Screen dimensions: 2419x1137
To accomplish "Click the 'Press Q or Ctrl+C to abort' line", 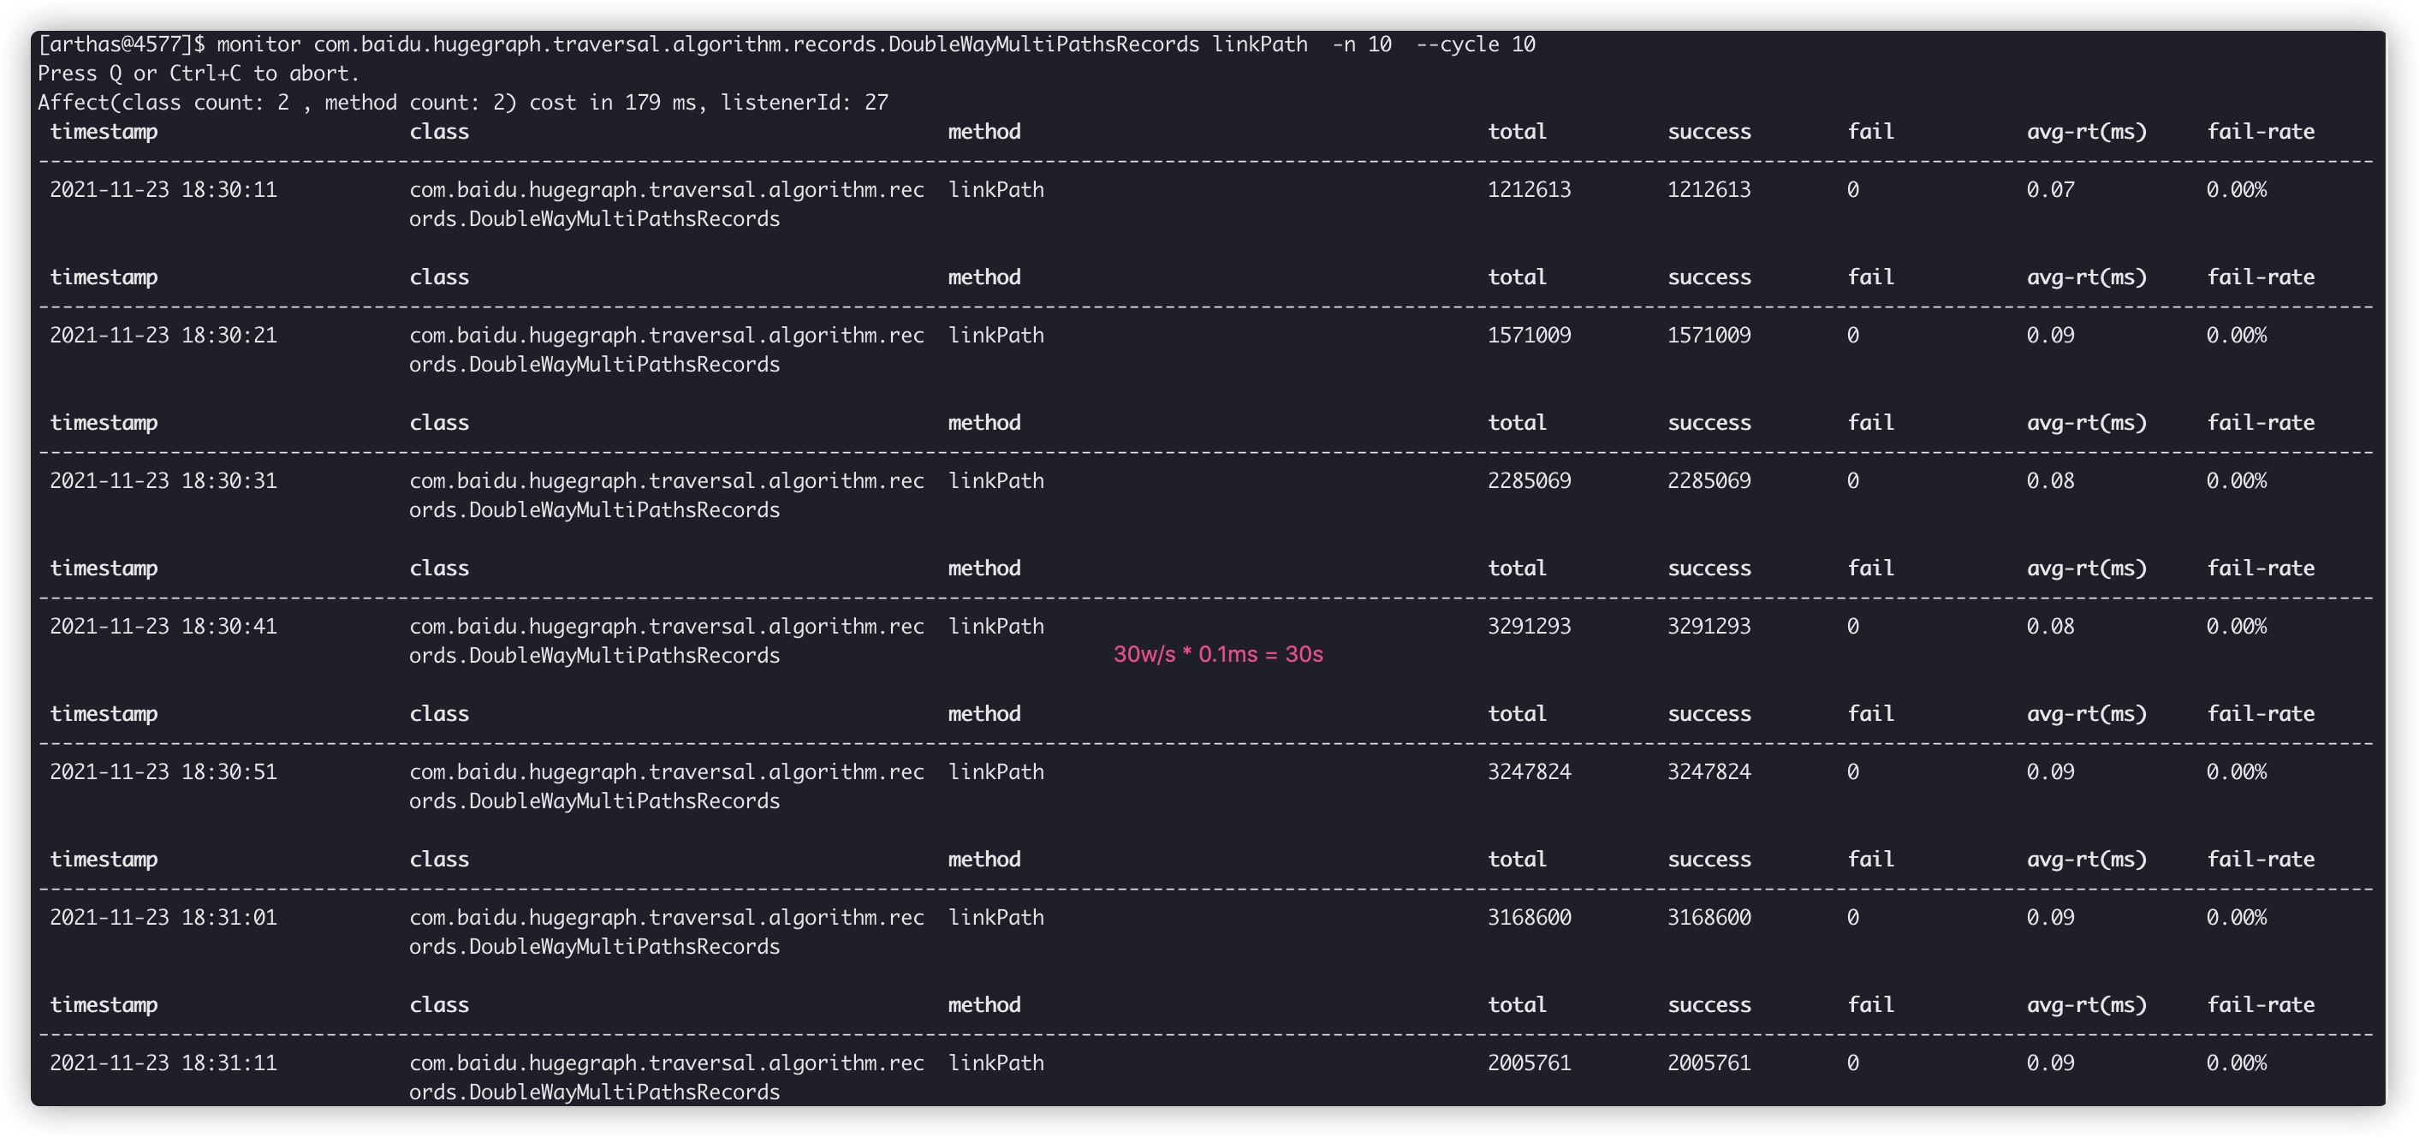I will (x=198, y=74).
